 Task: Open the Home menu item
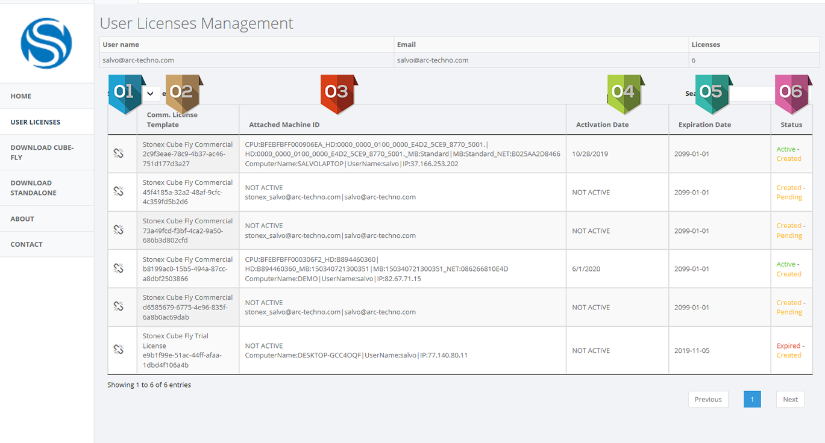tap(47, 96)
